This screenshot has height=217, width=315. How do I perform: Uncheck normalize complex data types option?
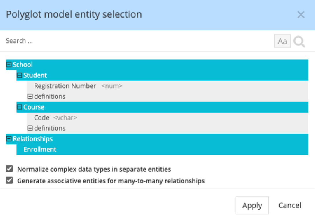coord(9,169)
